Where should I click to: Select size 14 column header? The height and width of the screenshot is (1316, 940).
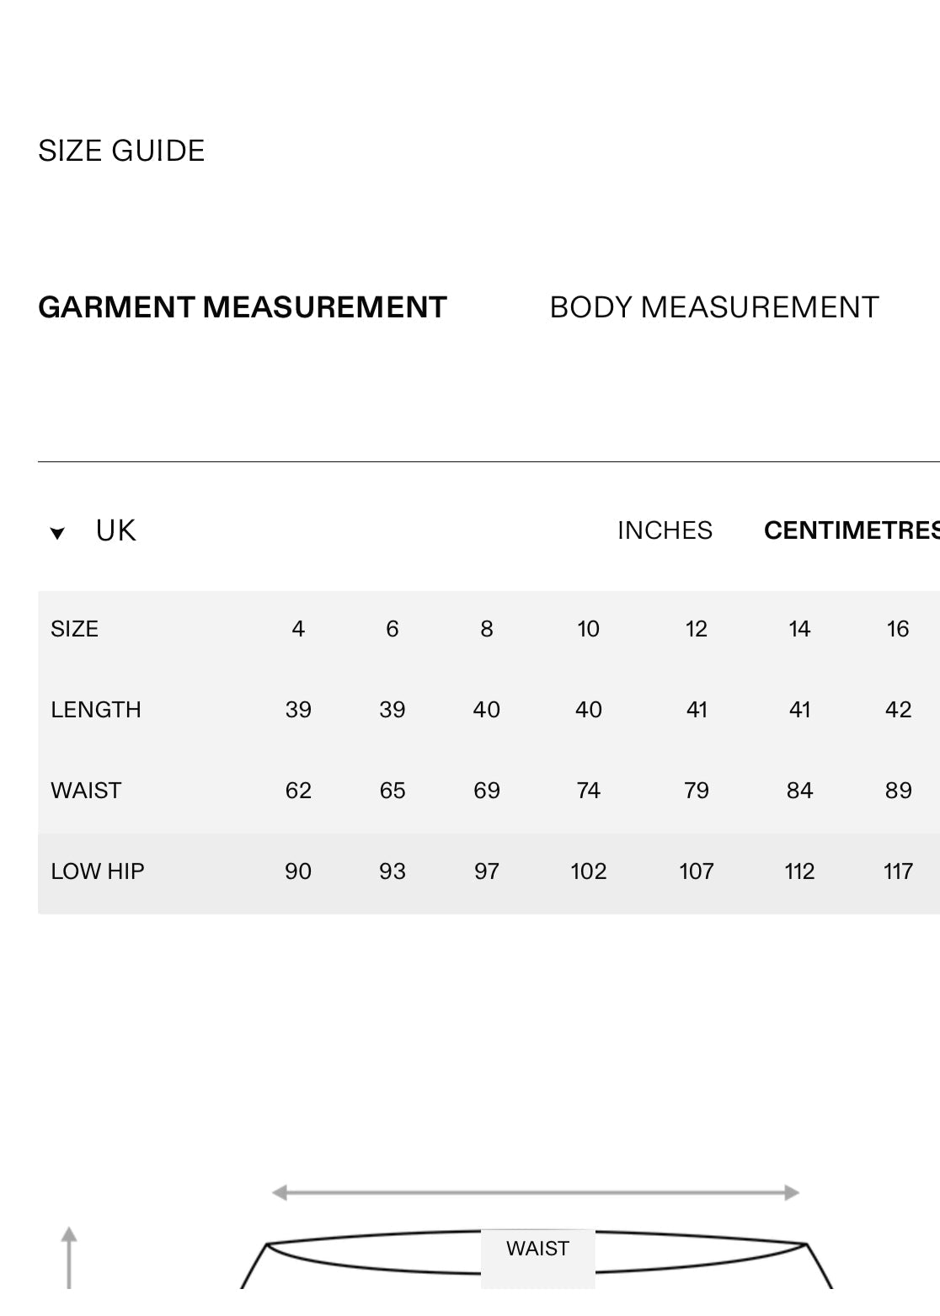[799, 629]
